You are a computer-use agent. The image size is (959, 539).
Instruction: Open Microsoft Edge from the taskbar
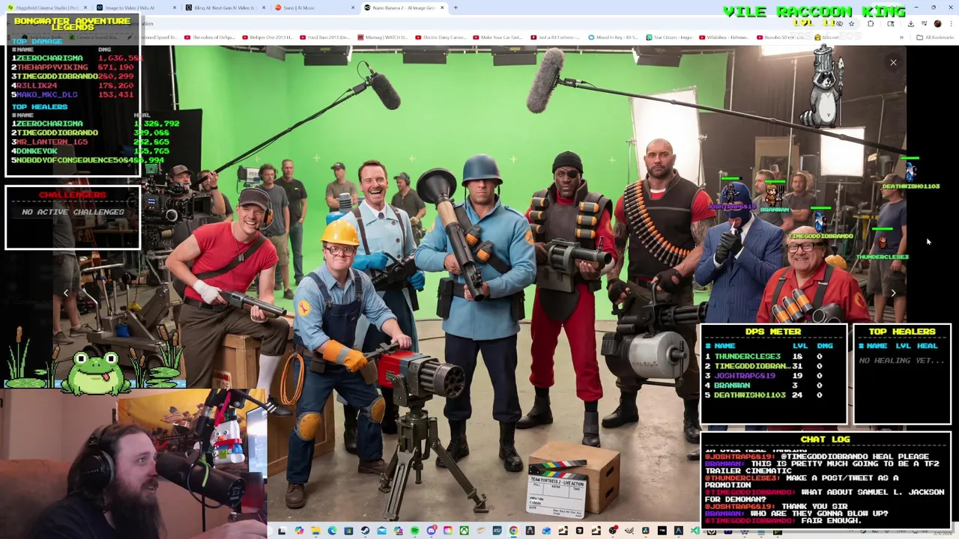332,531
